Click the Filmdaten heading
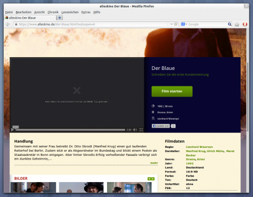 (x=175, y=141)
